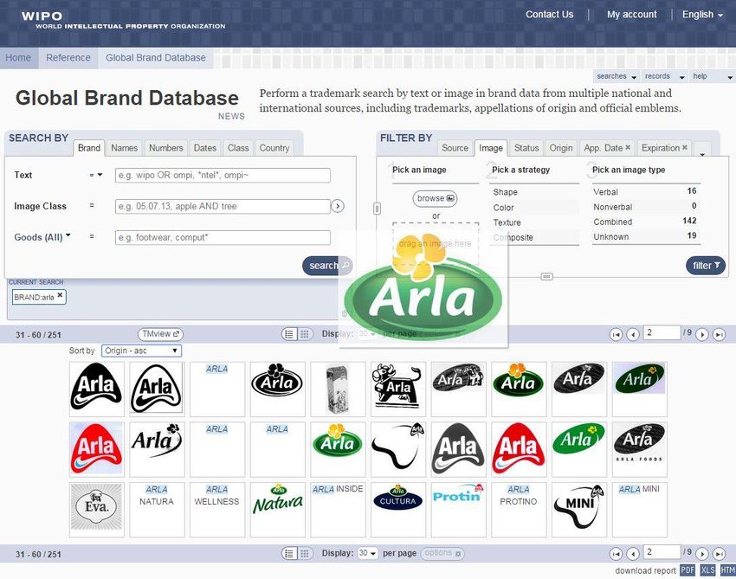Go to previous page in bottom pager

pos(633,554)
